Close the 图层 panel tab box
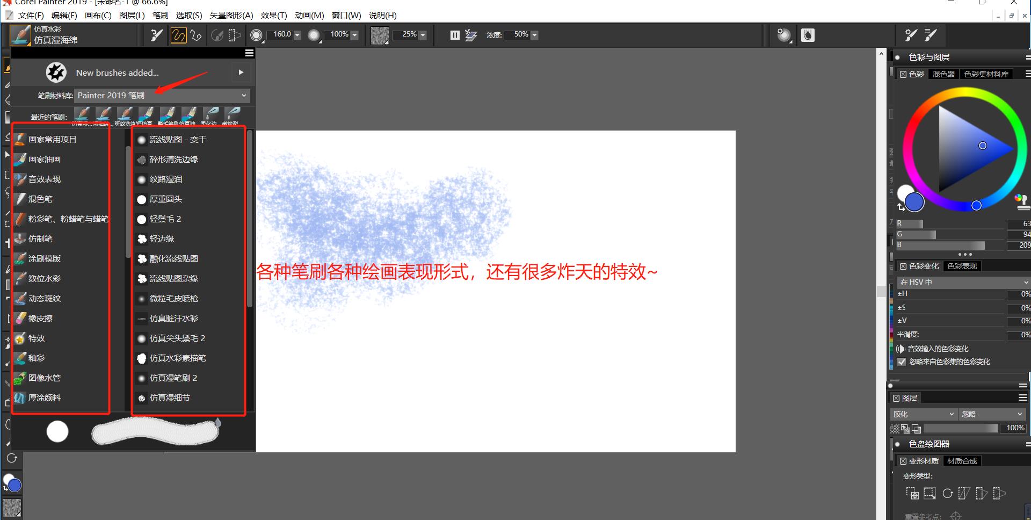This screenshot has width=1031, height=520. coord(896,398)
